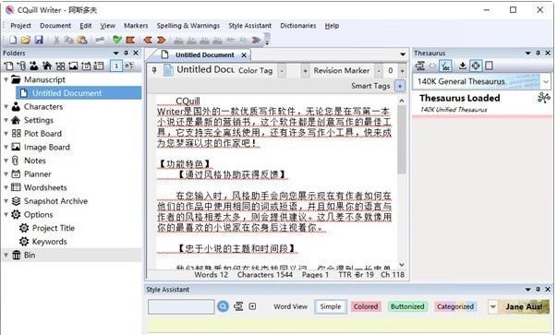Go to next marker with orange right arrow
The image size is (557, 335).
click(162, 40)
